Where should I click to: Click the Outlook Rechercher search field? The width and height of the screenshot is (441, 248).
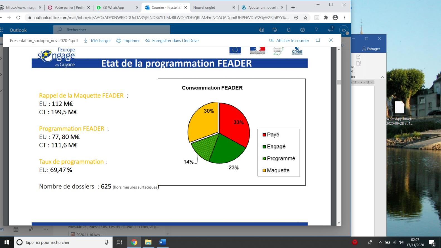pyautogui.click(x=112, y=30)
